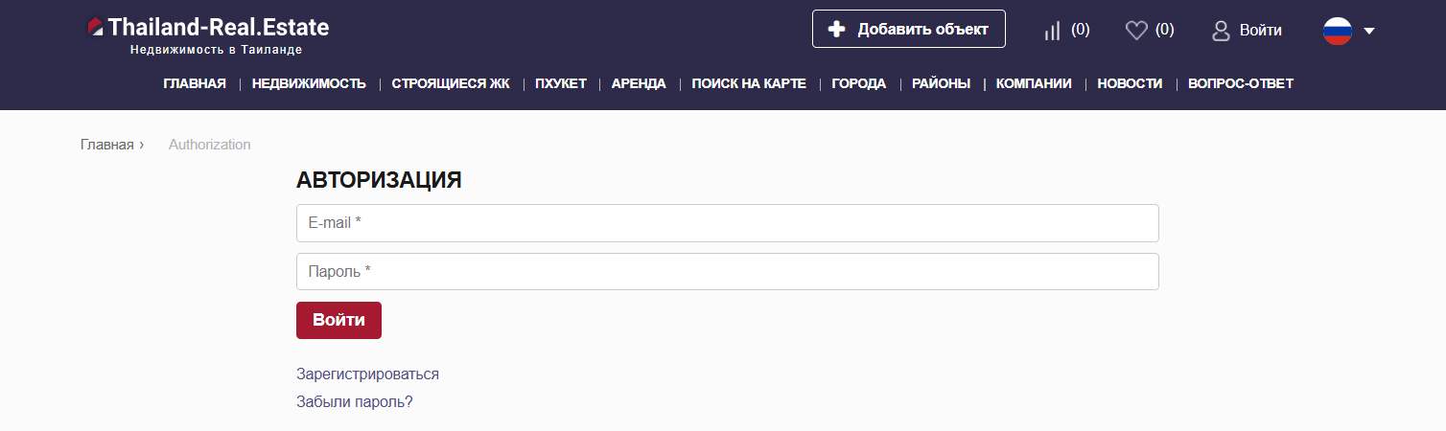The width and height of the screenshot is (1446, 431).
Task: Open the АРЕНДА menu item
Action: click(x=639, y=84)
